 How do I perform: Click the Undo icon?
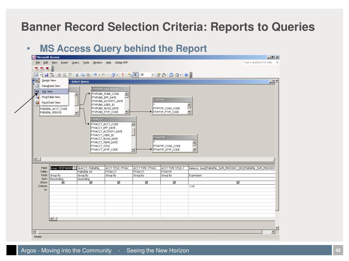[x=95, y=75]
